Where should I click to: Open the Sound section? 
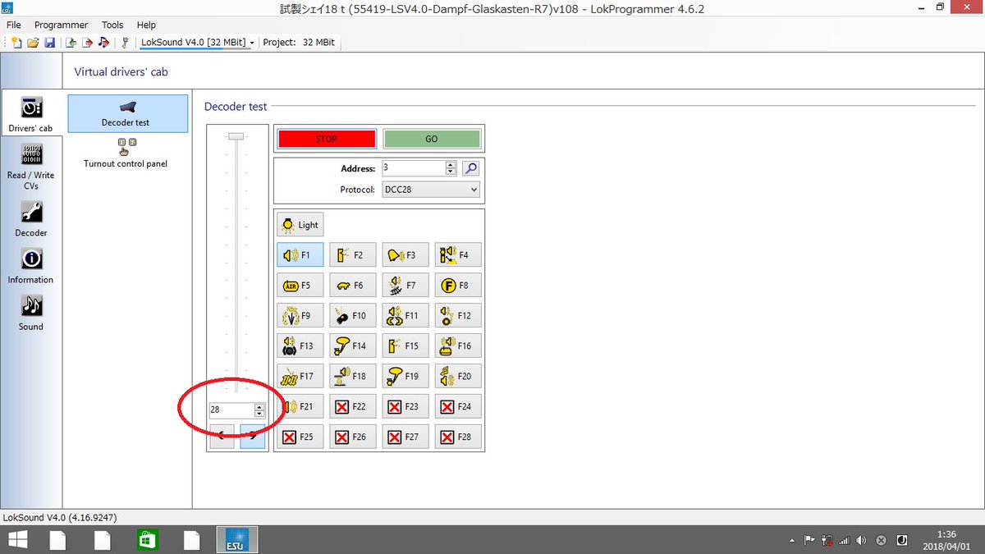click(31, 314)
